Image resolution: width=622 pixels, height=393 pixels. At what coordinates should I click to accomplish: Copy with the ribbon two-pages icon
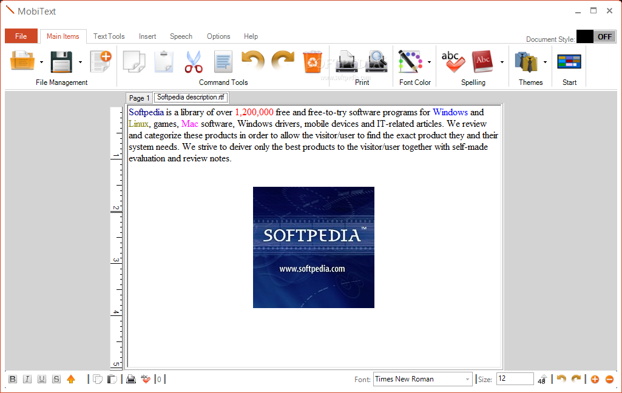point(134,61)
